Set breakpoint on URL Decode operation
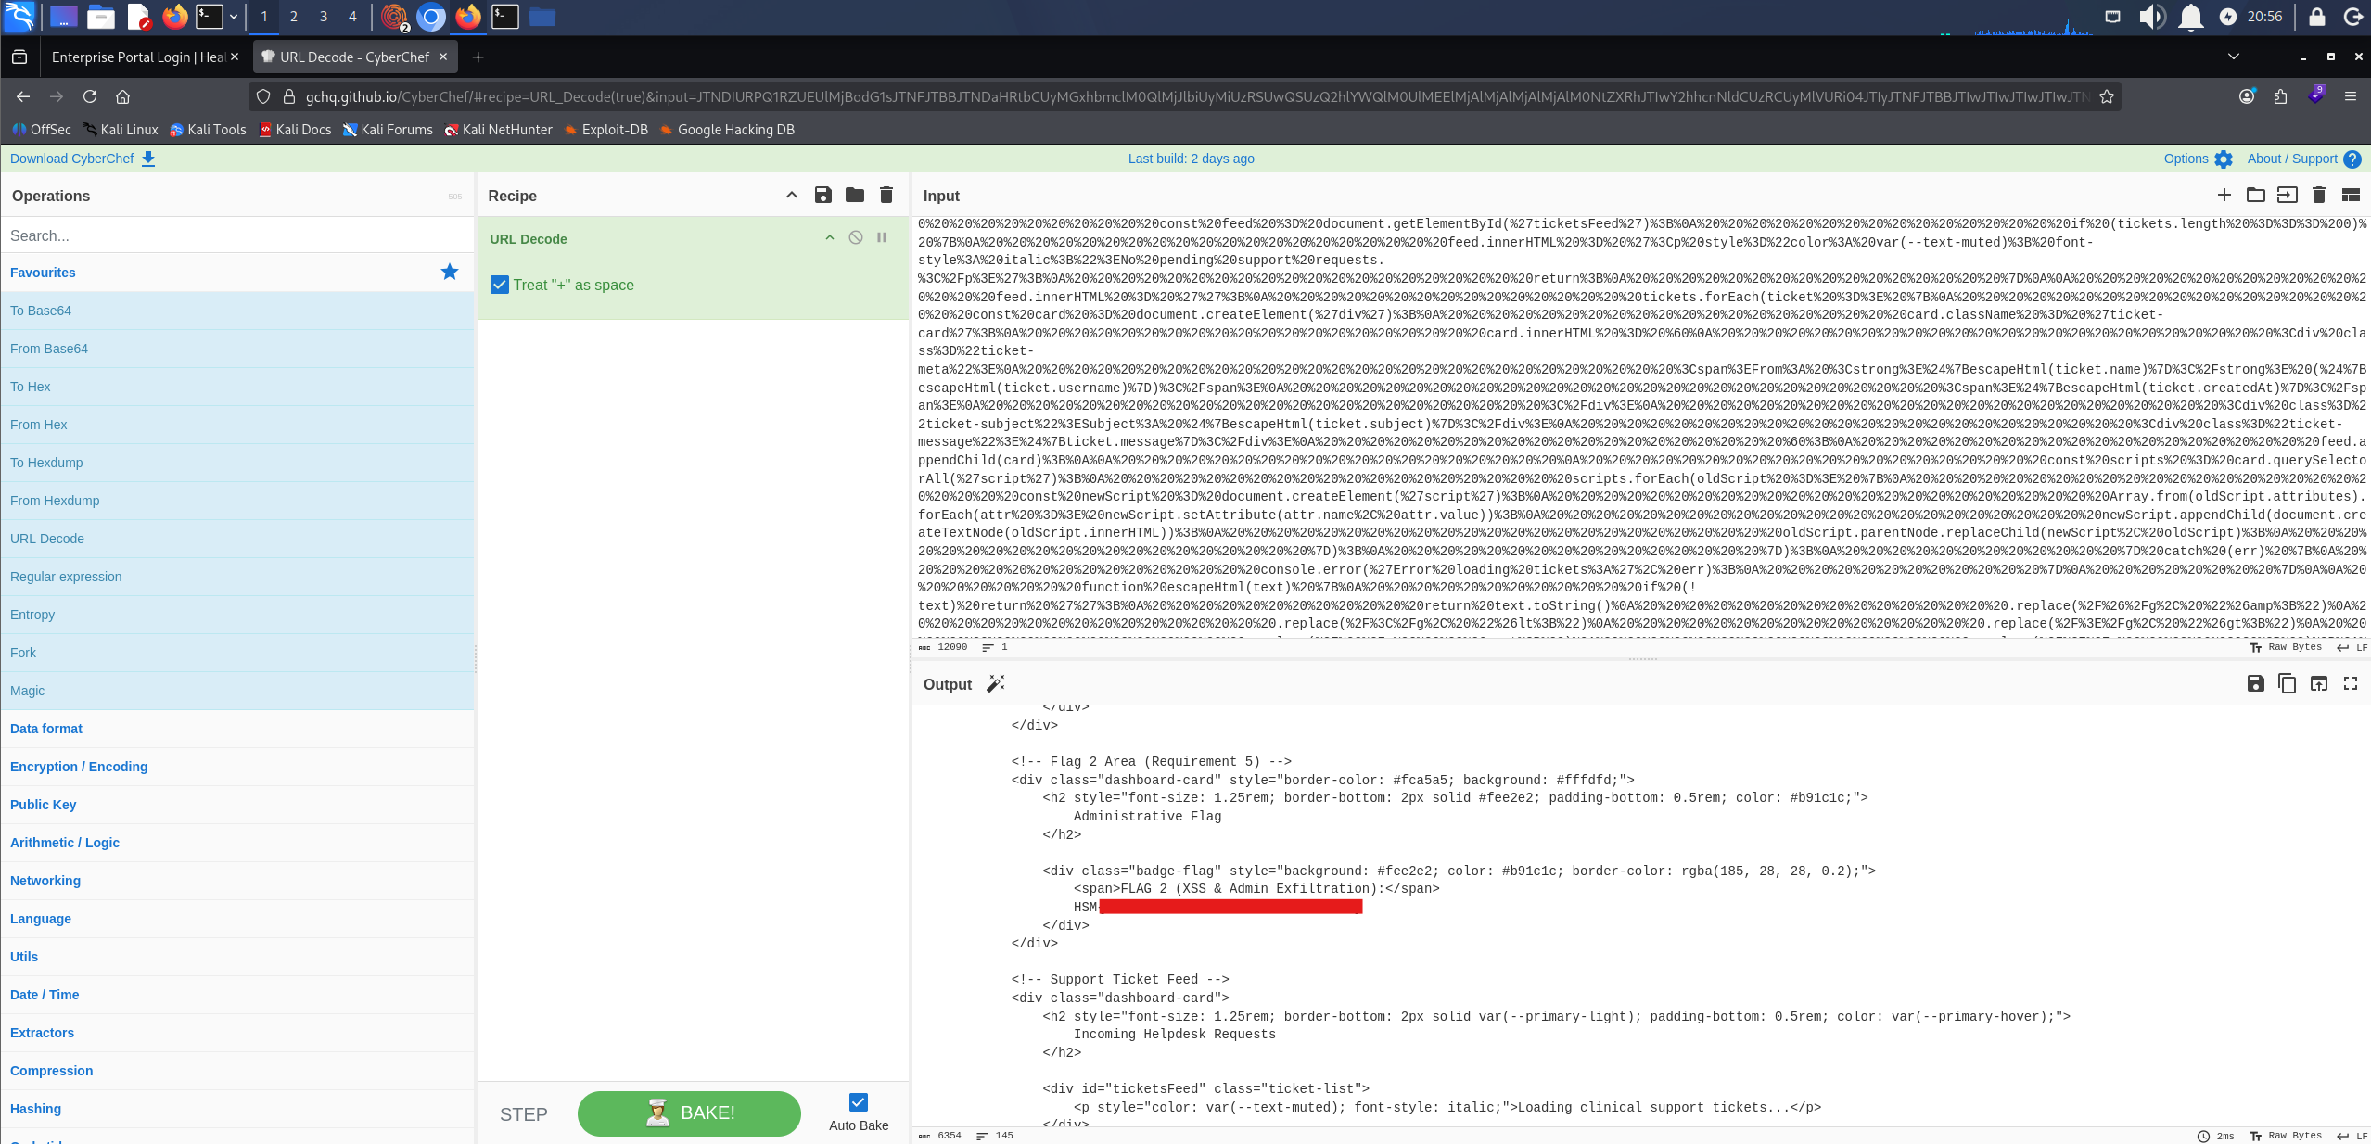Image resolution: width=2371 pixels, height=1144 pixels. (x=882, y=237)
